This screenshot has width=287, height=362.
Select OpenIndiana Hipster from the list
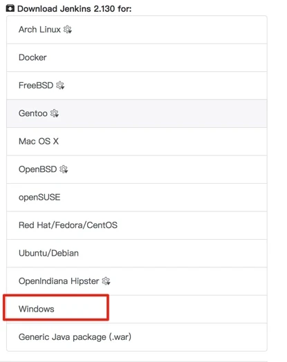137,281
